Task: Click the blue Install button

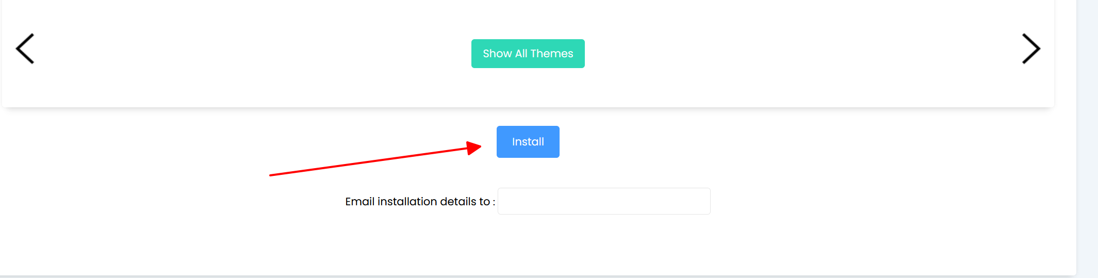Action: click(x=528, y=142)
